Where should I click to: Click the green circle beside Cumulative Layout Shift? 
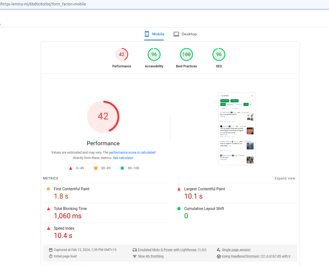pos(179,209)
